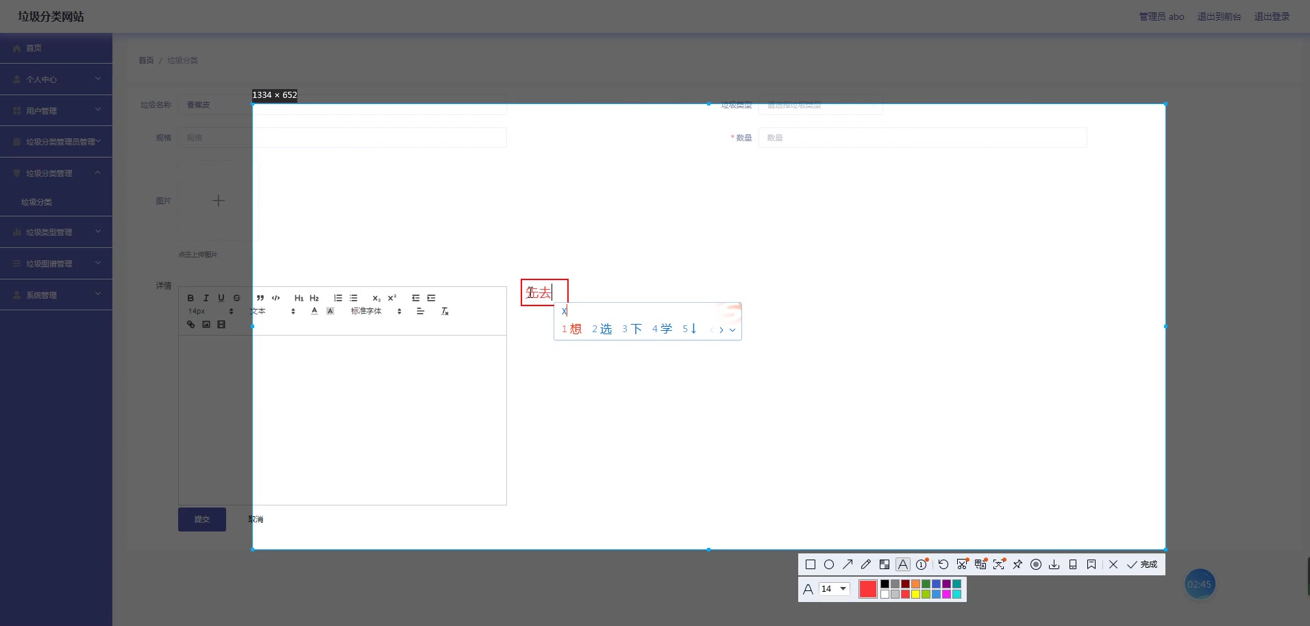The height and width of the screenshot is (626, 1310).
Task: Toggle strikethrough in the rich text editor
Action: (236, 298)
